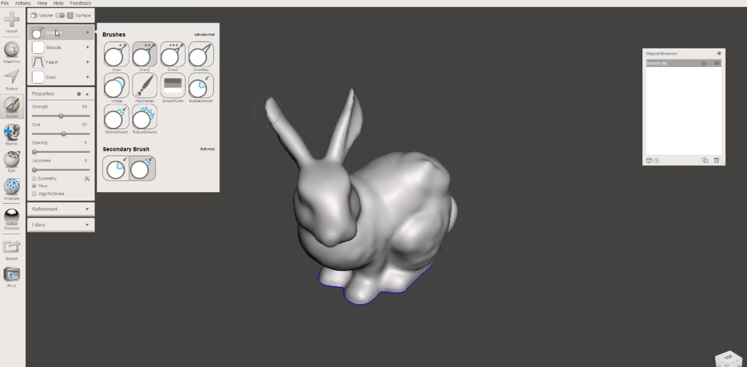The width and height of the screenshot is (747, 367).
Task: Hide bunnyr.obj using the eye icon
Action: tap(717, 63)
